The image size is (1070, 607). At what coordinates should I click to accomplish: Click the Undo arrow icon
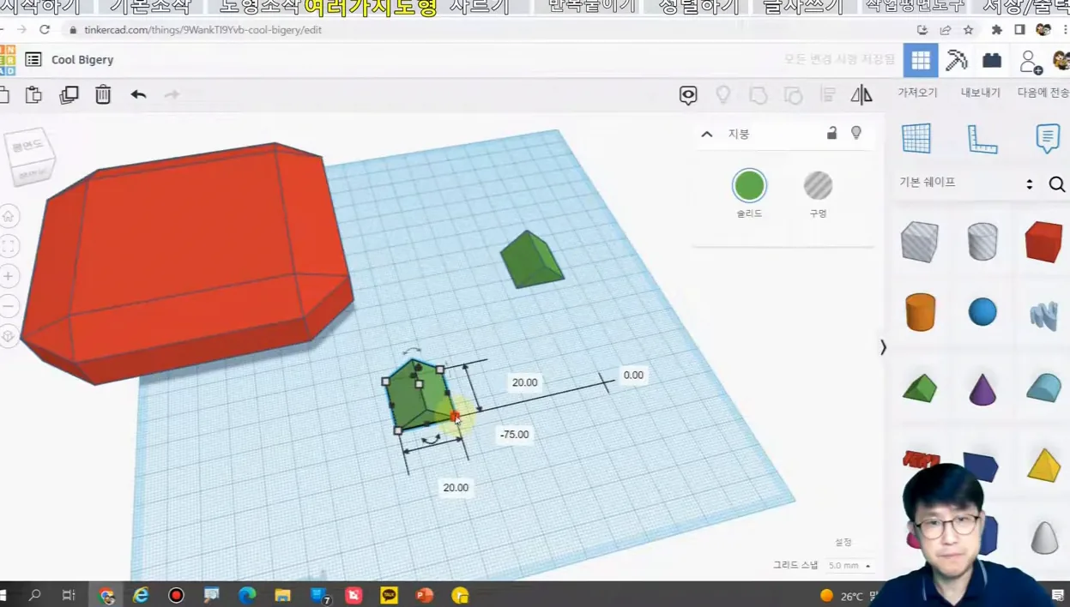tap(138, 94)
